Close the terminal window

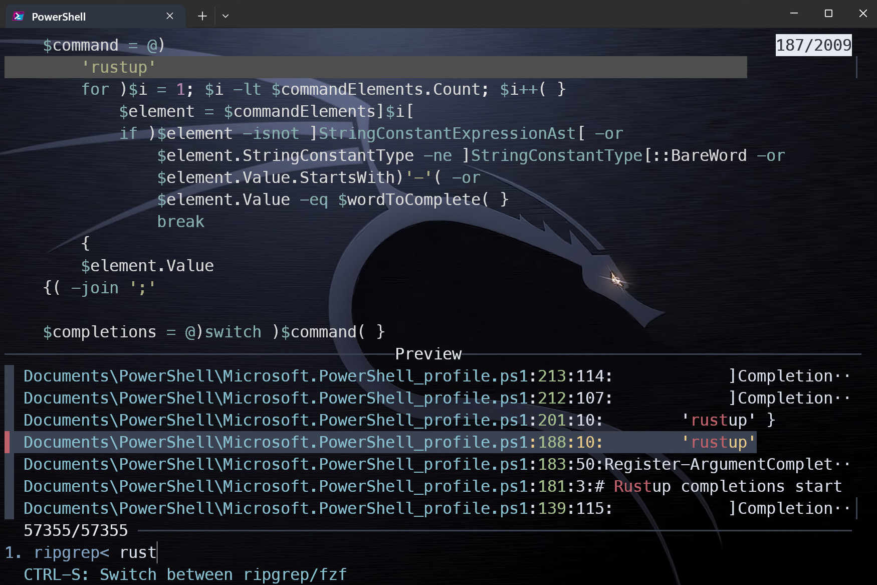point(863,14)
